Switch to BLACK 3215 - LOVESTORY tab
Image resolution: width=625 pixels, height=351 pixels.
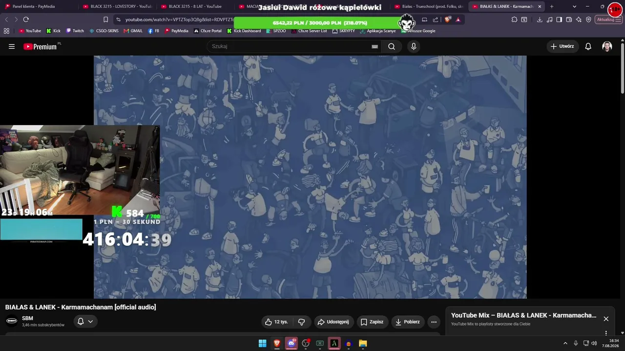[x=117, y=6]
